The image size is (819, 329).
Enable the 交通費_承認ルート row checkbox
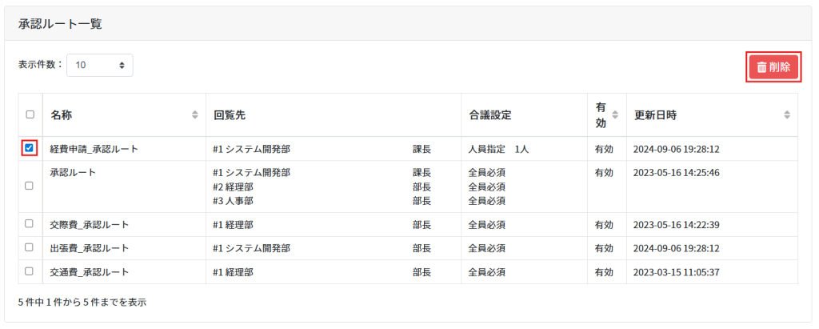[30, 271]
